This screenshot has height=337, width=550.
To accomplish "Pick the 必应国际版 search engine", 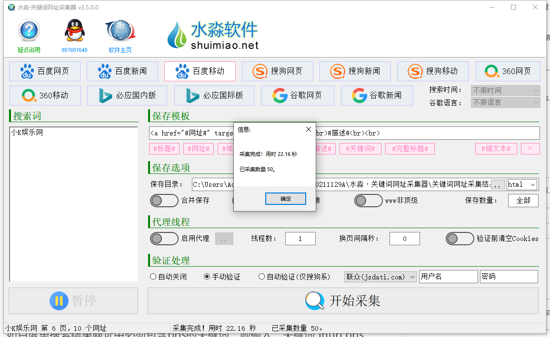I will 214,96.
